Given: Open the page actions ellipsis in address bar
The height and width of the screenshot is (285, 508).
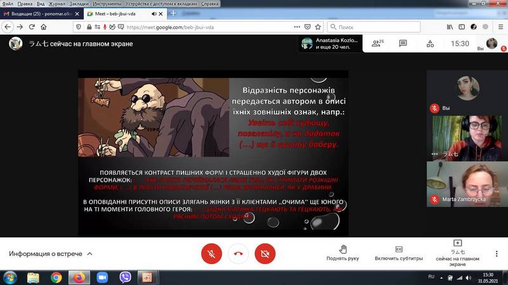Looking at the screenshot, I should click(297, 27).
